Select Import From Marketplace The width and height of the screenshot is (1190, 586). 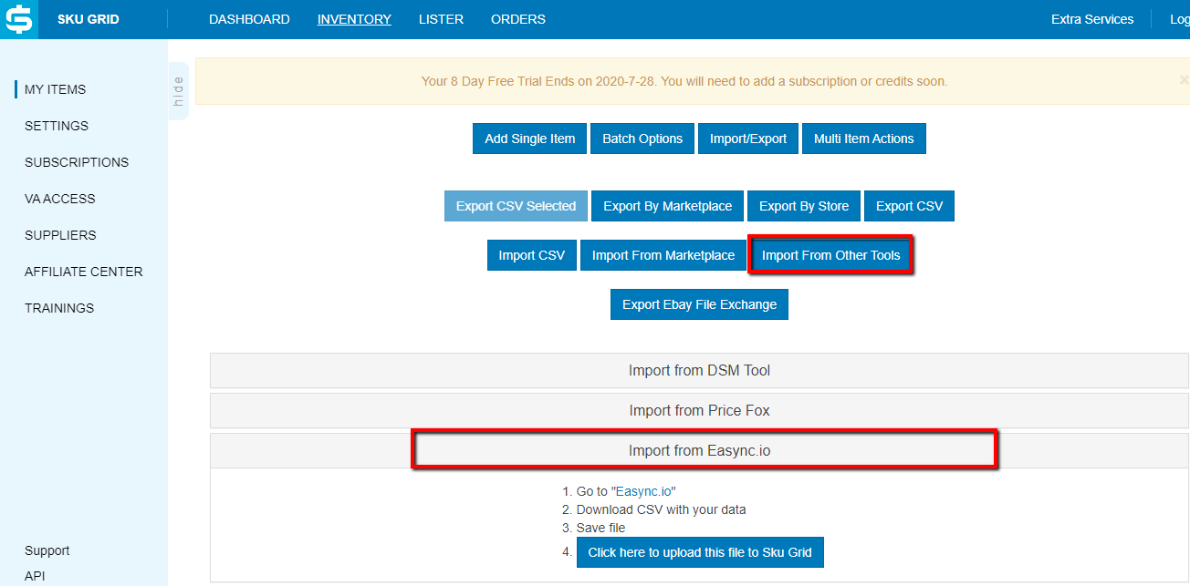[663, 255]
